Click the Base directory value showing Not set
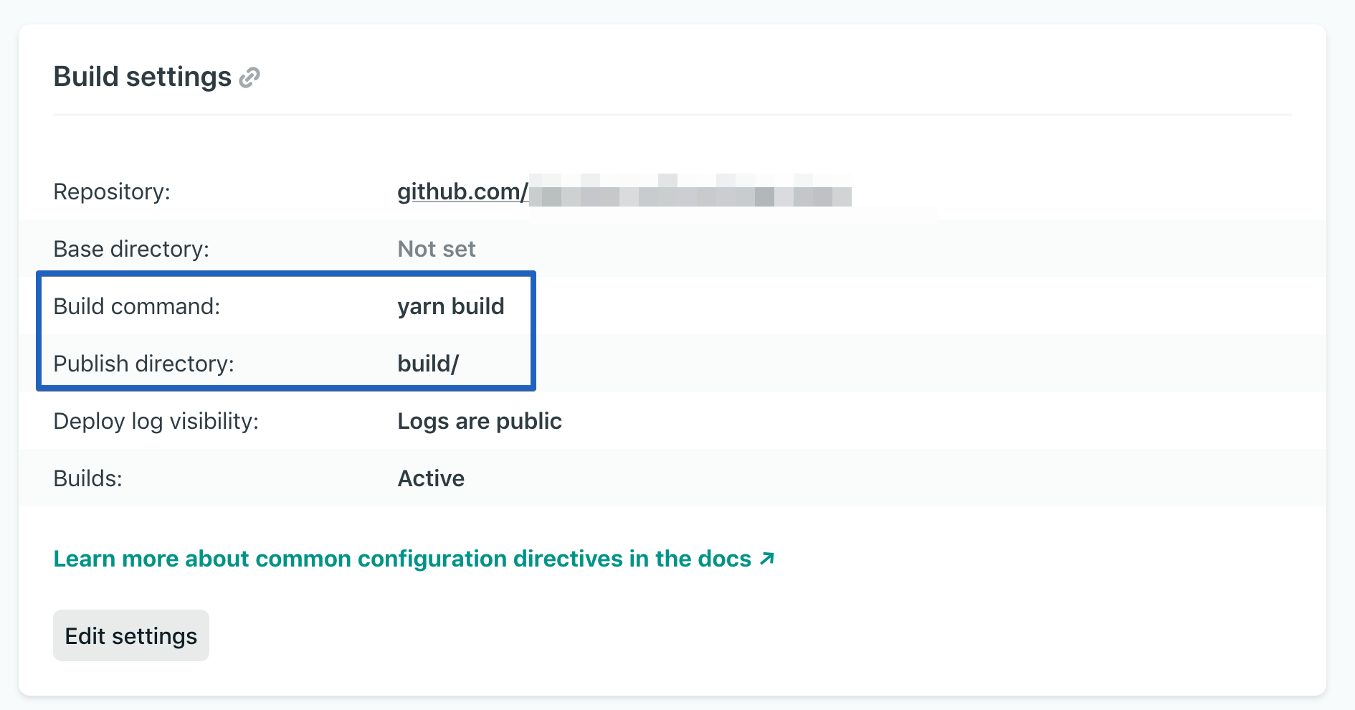This screenshot has width=1355, height=710. [x=436, y=249]
